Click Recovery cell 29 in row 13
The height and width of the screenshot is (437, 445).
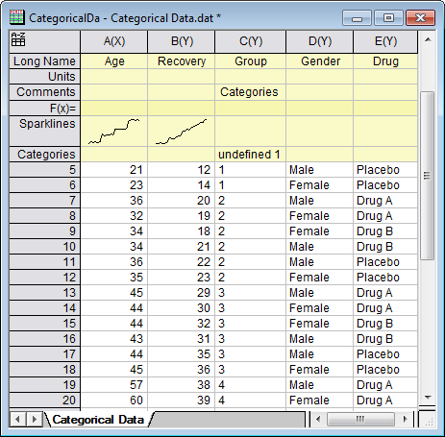tap(182, 293)
